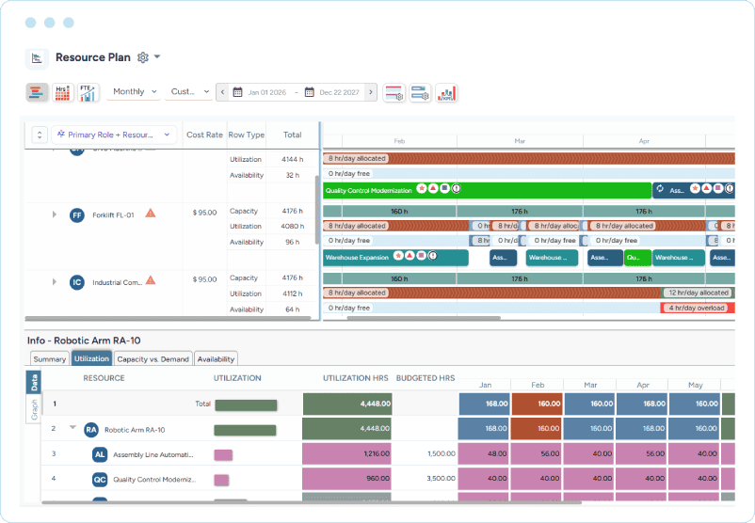Click the Total row utilization bar
The image size is (755, 523).
[246, 405]
